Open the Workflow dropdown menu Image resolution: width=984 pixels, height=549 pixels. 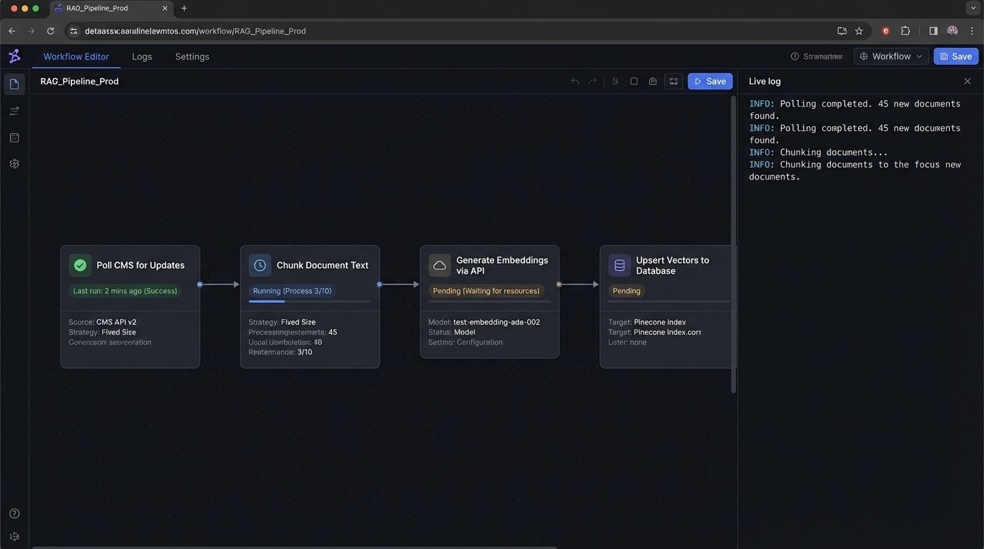pos(890,56)
